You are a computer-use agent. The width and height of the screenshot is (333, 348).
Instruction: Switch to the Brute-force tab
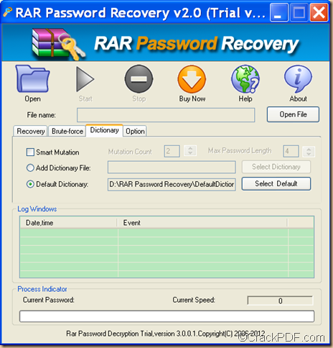[x=67, y=131]
